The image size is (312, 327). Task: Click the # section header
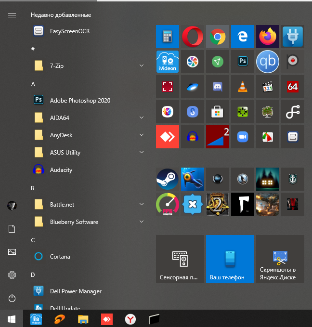[33, 49]
